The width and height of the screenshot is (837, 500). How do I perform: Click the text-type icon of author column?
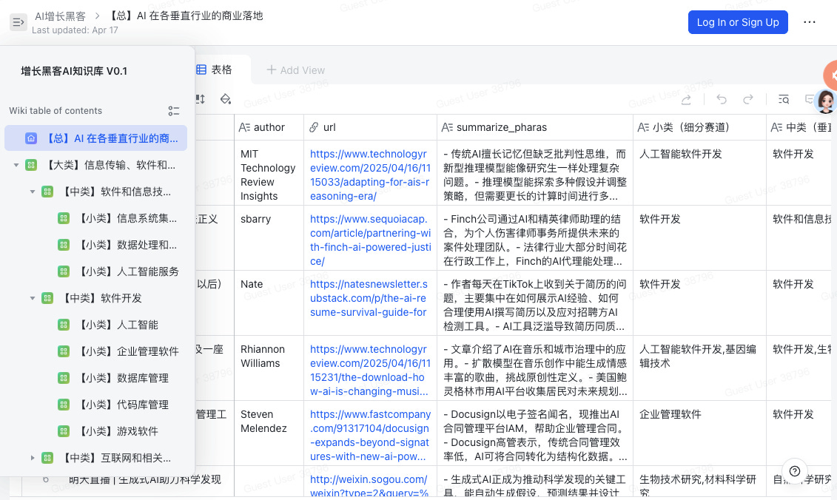[x=244, y=127]
